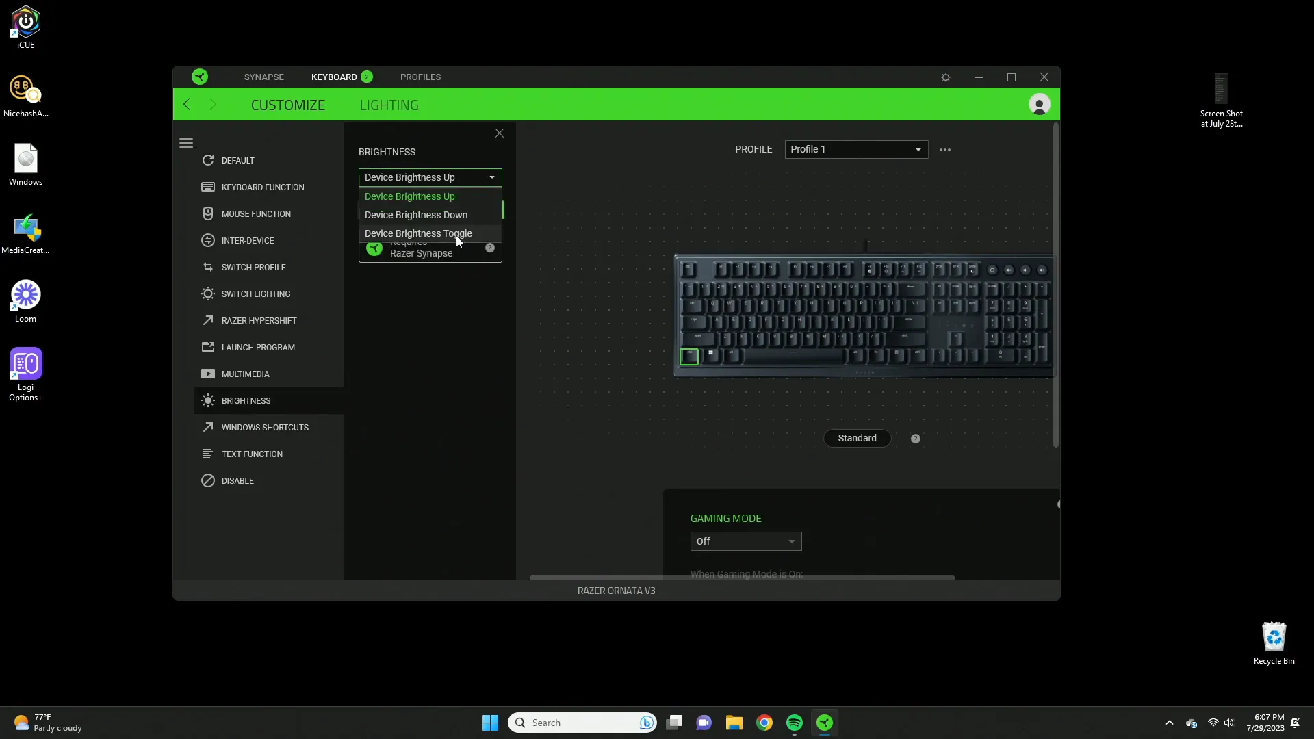Screen dimensions: 1314x739
Task: Open the Lighting subtab
Action: pyautogui.click(x=389, y=105)
